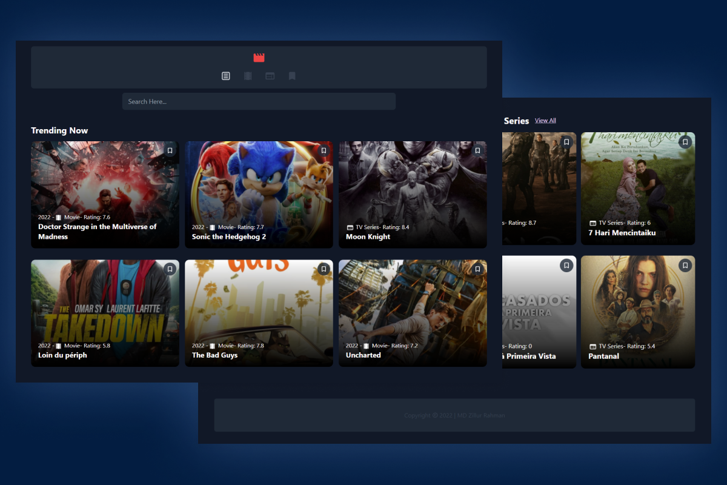The width and height of the screenshot is (727, 485).
Task: Bookmark the Doctor Strange card
Action: [x=170, y=150]
